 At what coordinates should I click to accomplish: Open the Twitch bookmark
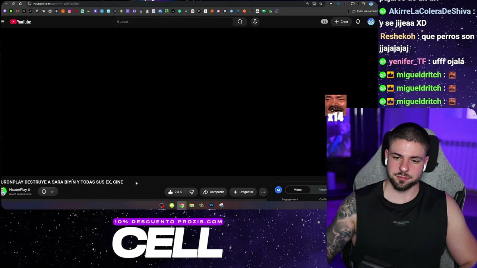4,11
